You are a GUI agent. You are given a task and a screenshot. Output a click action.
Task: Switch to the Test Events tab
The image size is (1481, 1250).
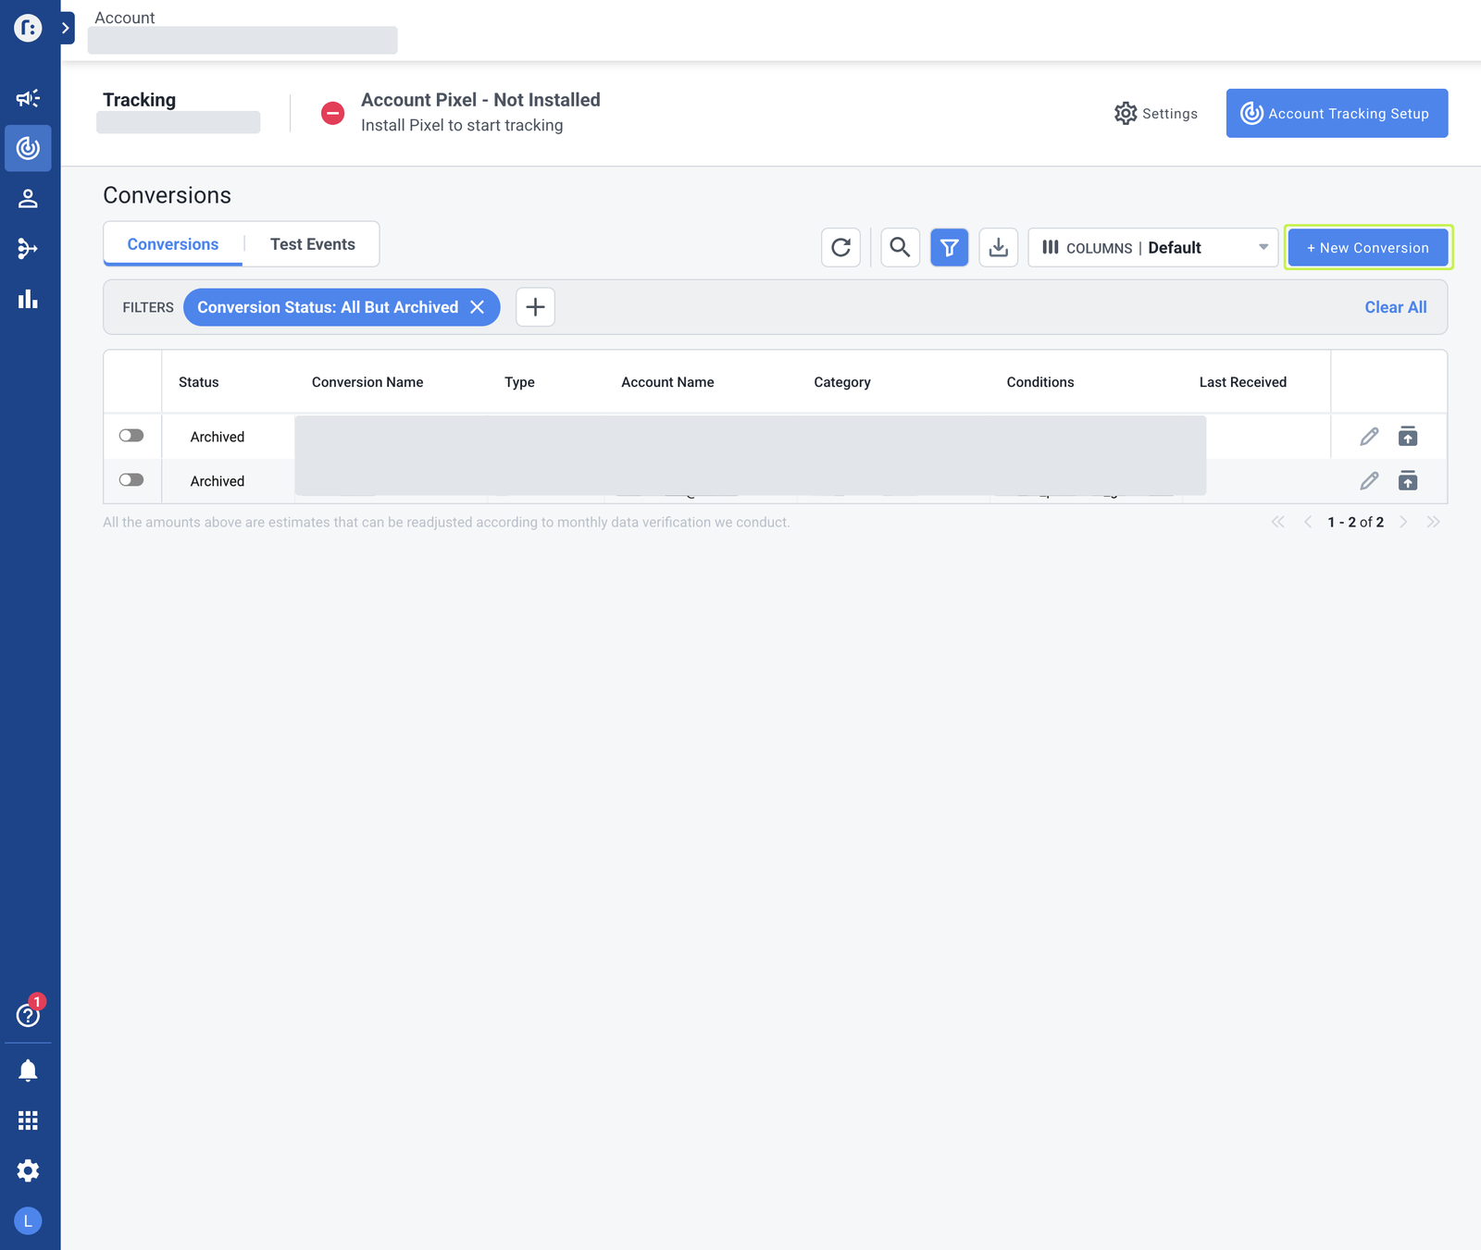point(312,244)
